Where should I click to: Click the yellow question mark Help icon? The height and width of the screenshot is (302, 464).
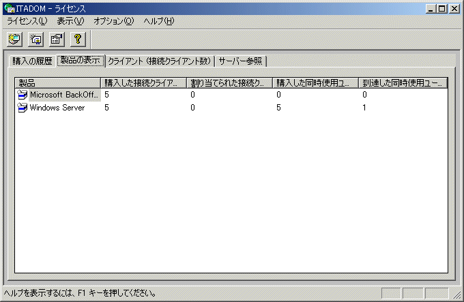coord(78,39)
